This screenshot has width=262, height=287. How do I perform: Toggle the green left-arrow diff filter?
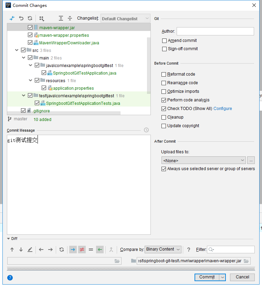click(x=100, y=250)
